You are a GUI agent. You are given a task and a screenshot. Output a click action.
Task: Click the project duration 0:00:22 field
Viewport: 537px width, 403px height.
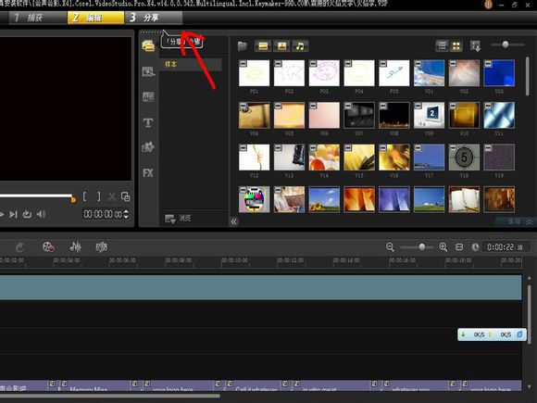point(506,247)
